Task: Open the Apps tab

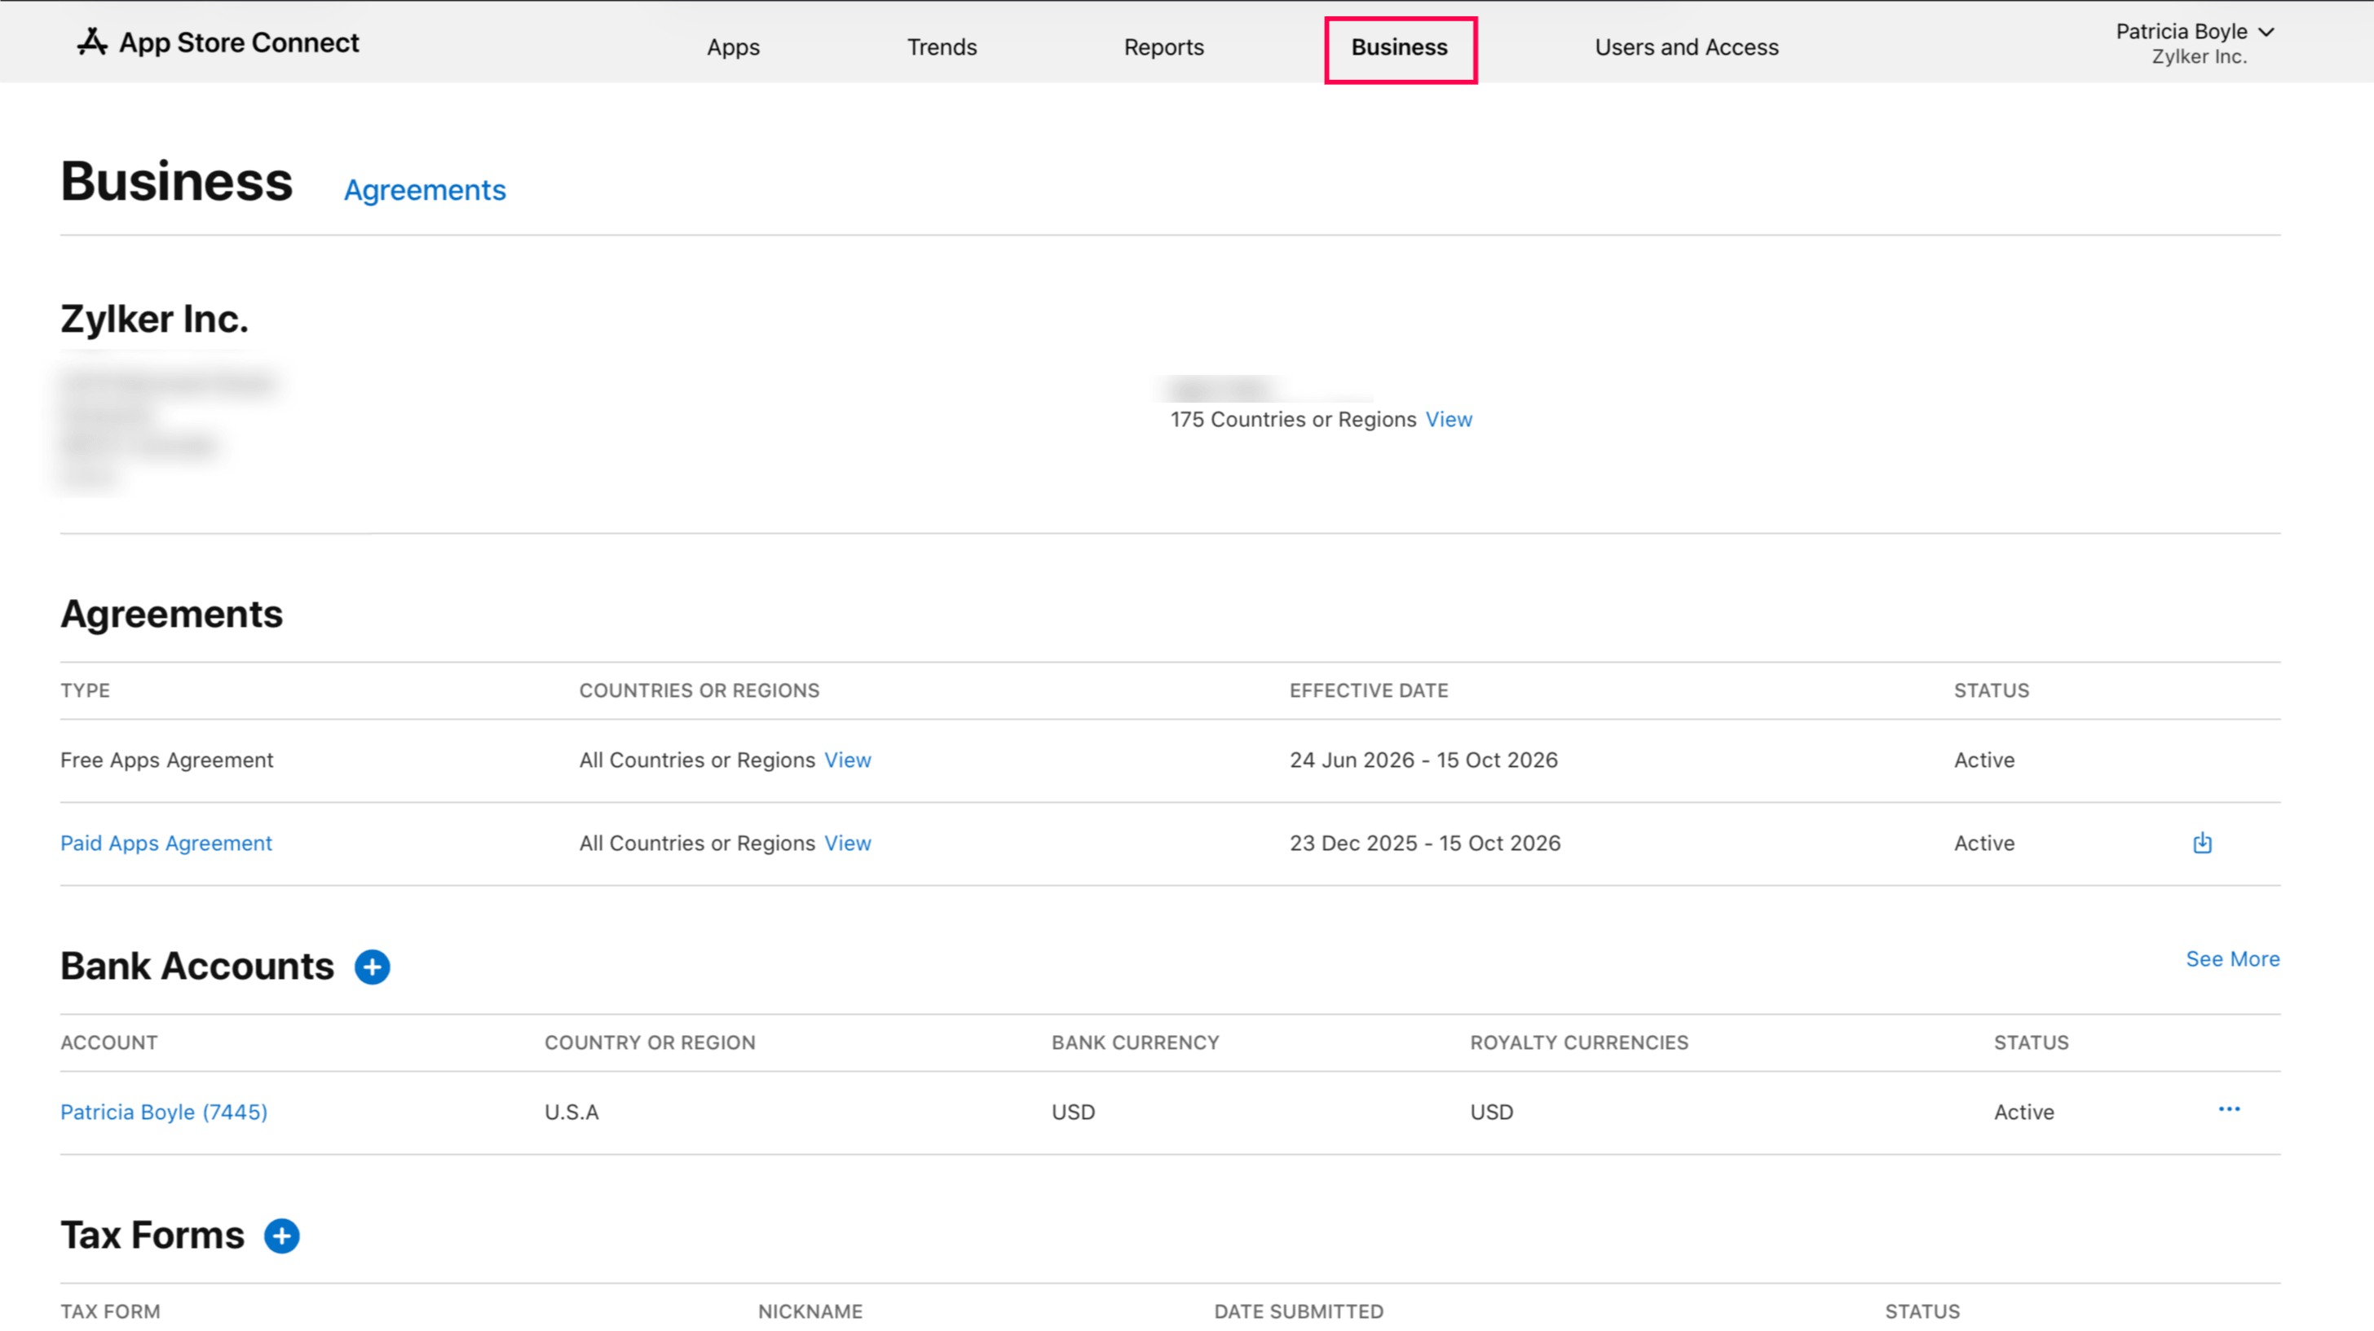Action: [734, 47]
